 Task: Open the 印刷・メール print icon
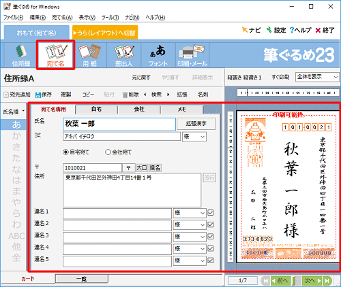point(192,55)
